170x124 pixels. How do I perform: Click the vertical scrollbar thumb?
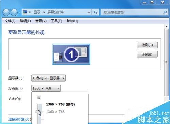167,62
